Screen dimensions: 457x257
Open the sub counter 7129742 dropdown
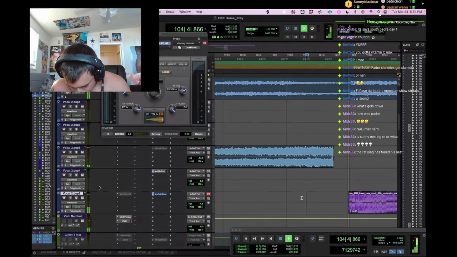[364, 250]
